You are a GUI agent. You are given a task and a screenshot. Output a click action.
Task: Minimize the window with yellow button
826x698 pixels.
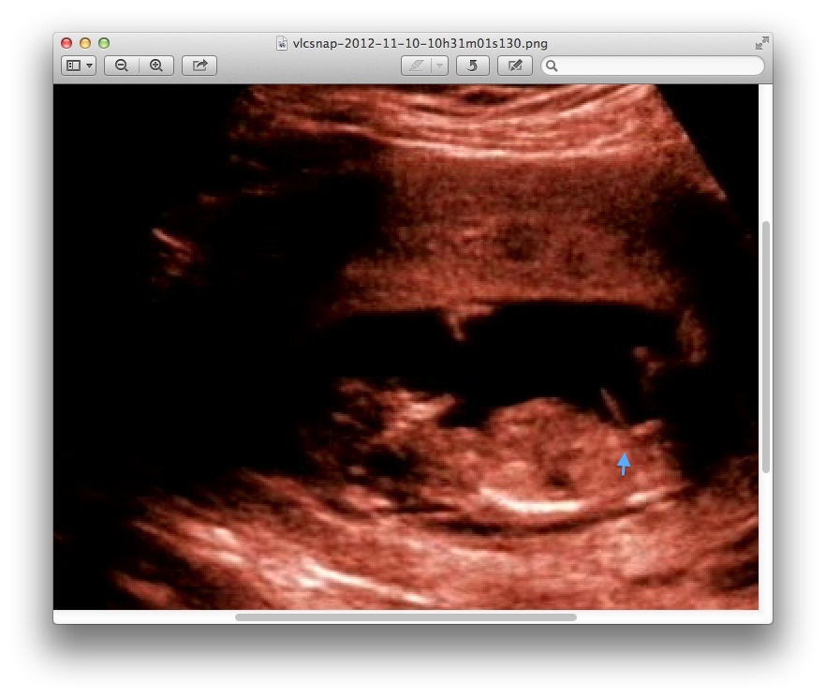click(85, 43)
